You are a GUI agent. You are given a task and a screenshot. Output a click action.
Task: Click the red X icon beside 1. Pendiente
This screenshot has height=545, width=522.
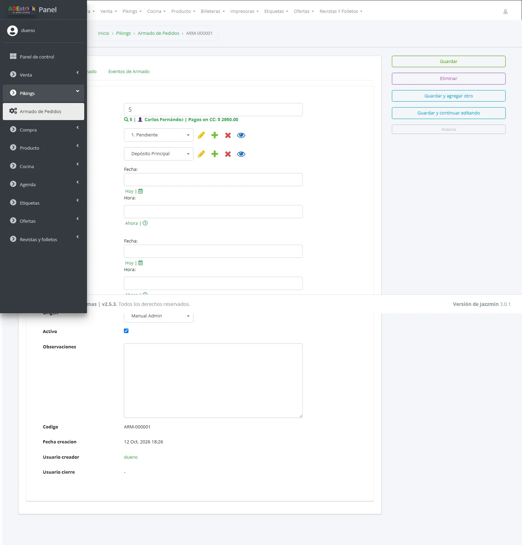coord(228,135)
